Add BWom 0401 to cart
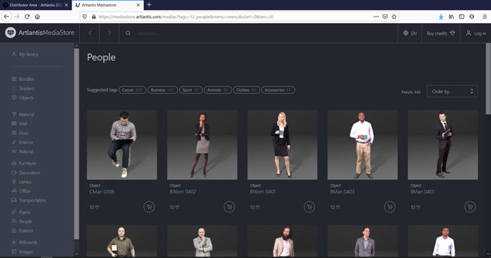 pos(310,207)
